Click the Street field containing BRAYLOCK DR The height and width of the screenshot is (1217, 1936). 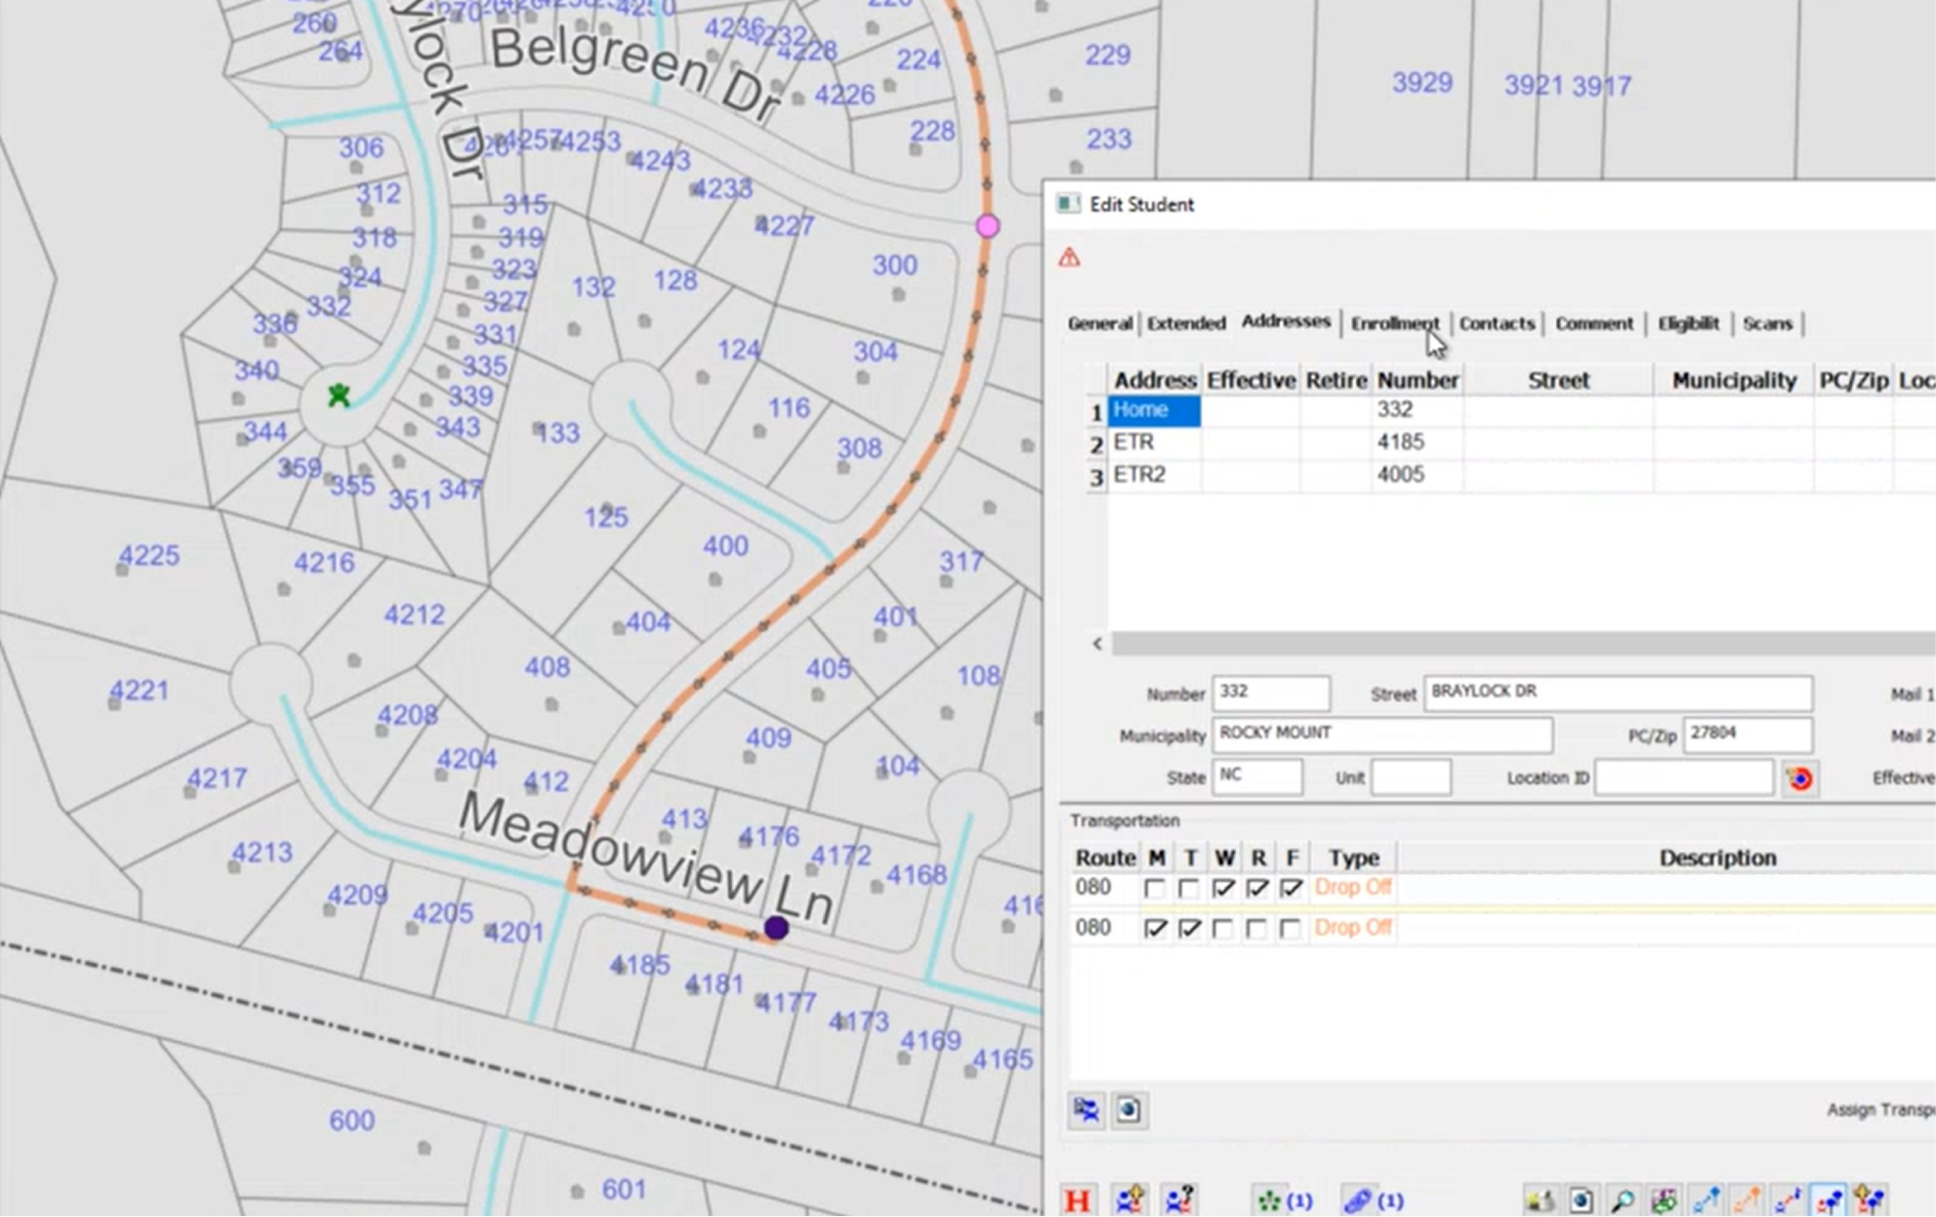[1617, 692]
